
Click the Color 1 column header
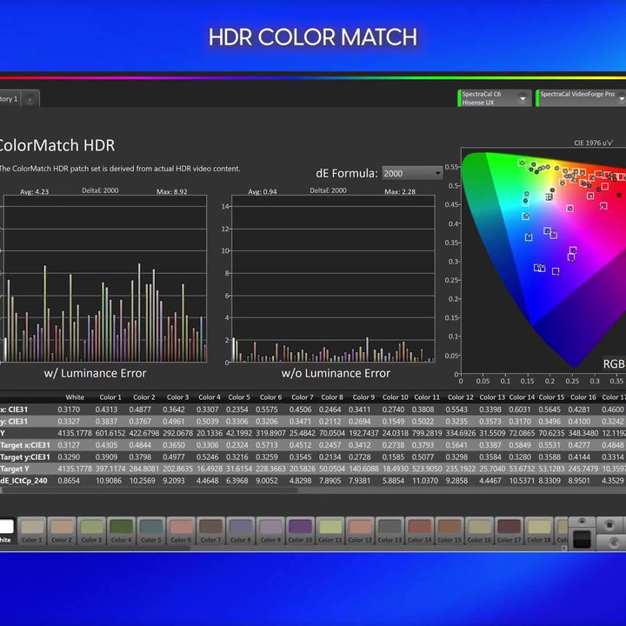(110, 397)
